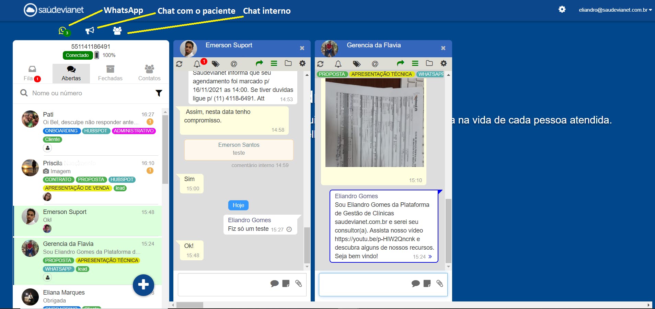Screen dimensions: 655x309
Task: Open Pati's conversation
Action: coord(88,131)
